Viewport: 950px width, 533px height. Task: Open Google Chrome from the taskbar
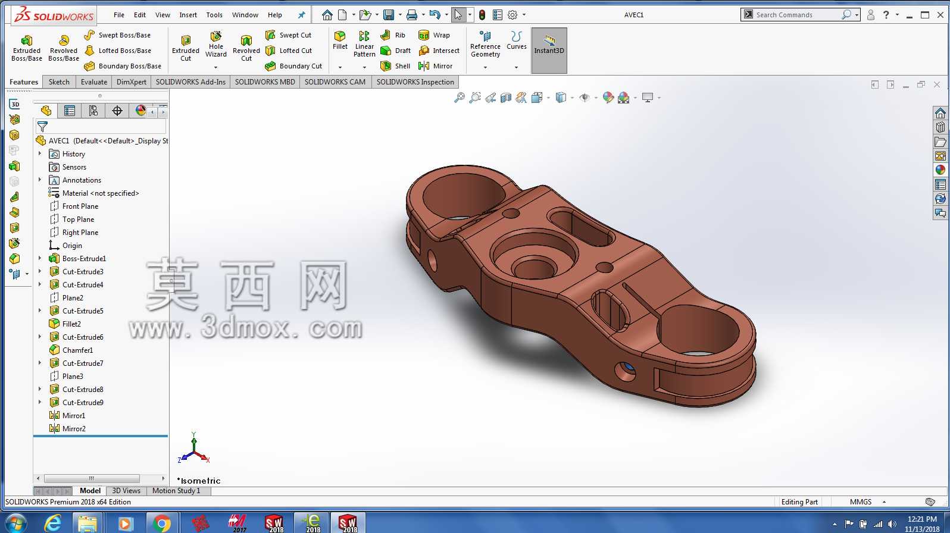161,523
